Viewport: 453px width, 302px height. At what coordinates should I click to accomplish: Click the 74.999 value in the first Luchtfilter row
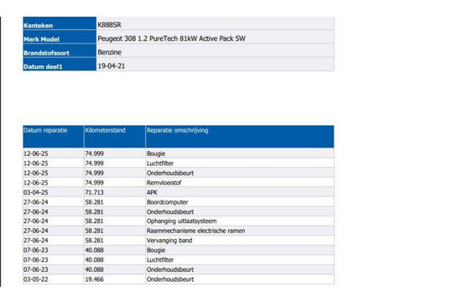pos(94,164)
